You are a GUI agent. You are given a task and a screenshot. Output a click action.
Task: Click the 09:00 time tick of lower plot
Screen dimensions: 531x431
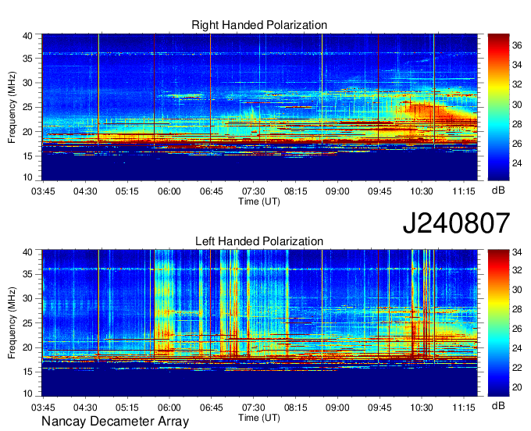tap(337, 408)
